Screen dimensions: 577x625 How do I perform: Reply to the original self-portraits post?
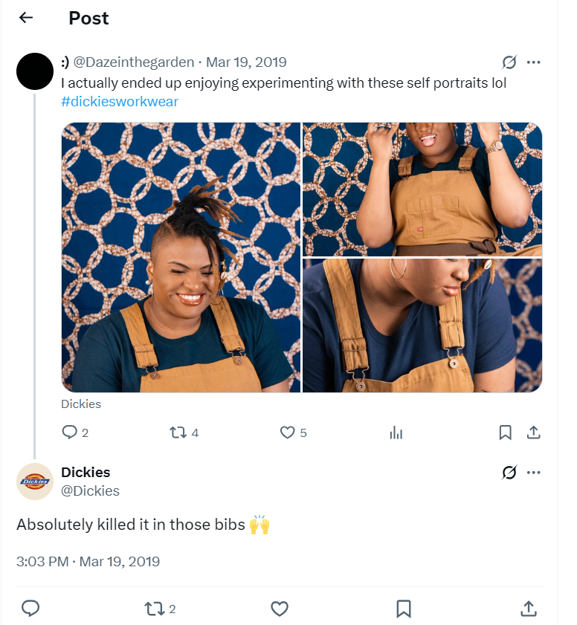tap(70, 432)
